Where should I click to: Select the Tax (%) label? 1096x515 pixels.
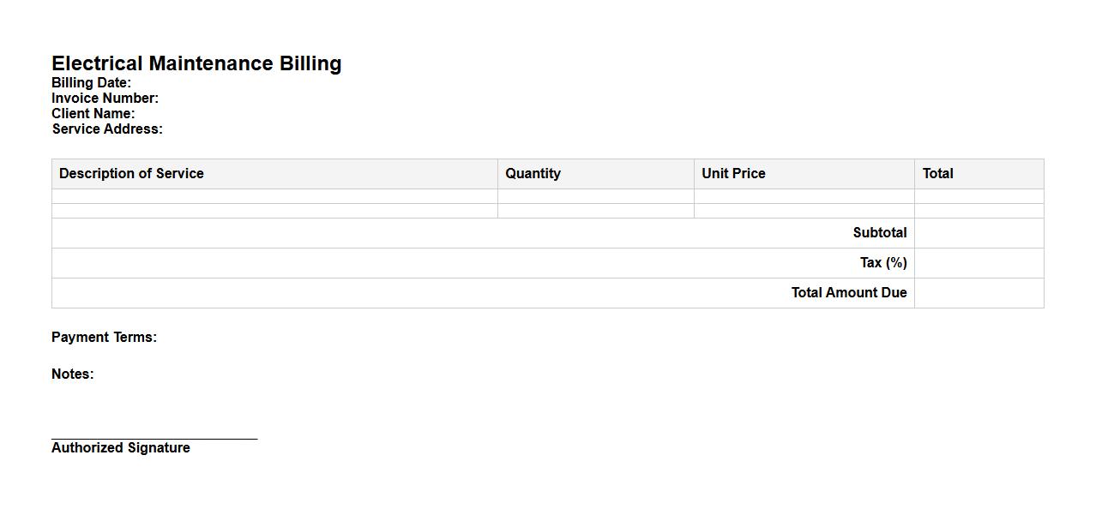pos(883,263)
